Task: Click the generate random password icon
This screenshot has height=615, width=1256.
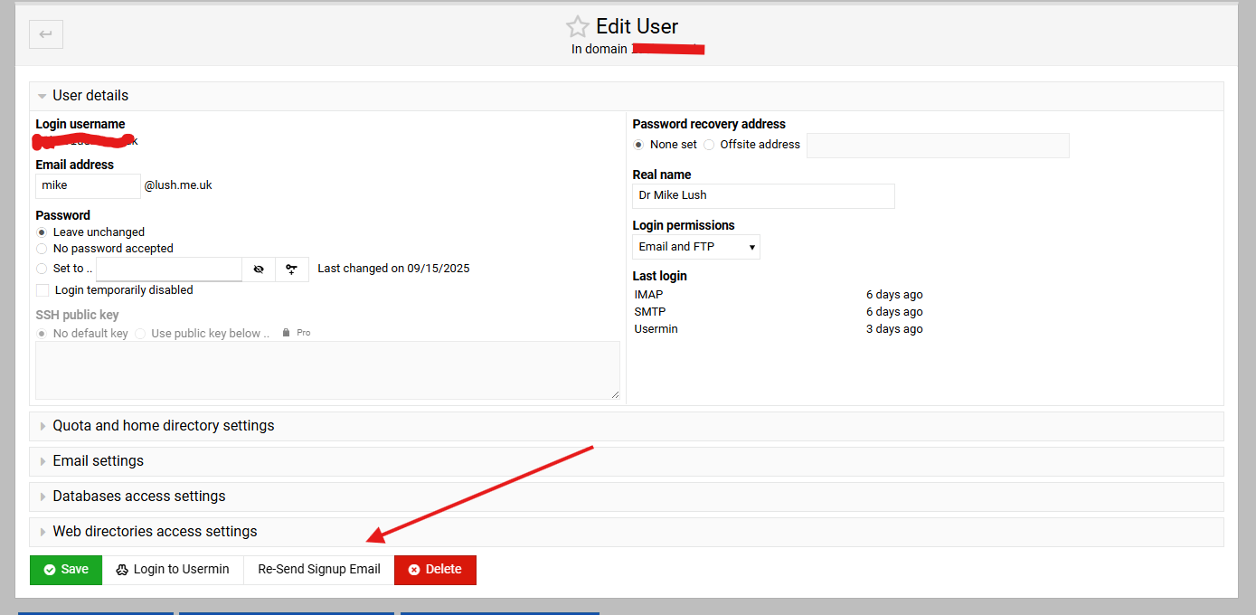Action: pos(291,270)
